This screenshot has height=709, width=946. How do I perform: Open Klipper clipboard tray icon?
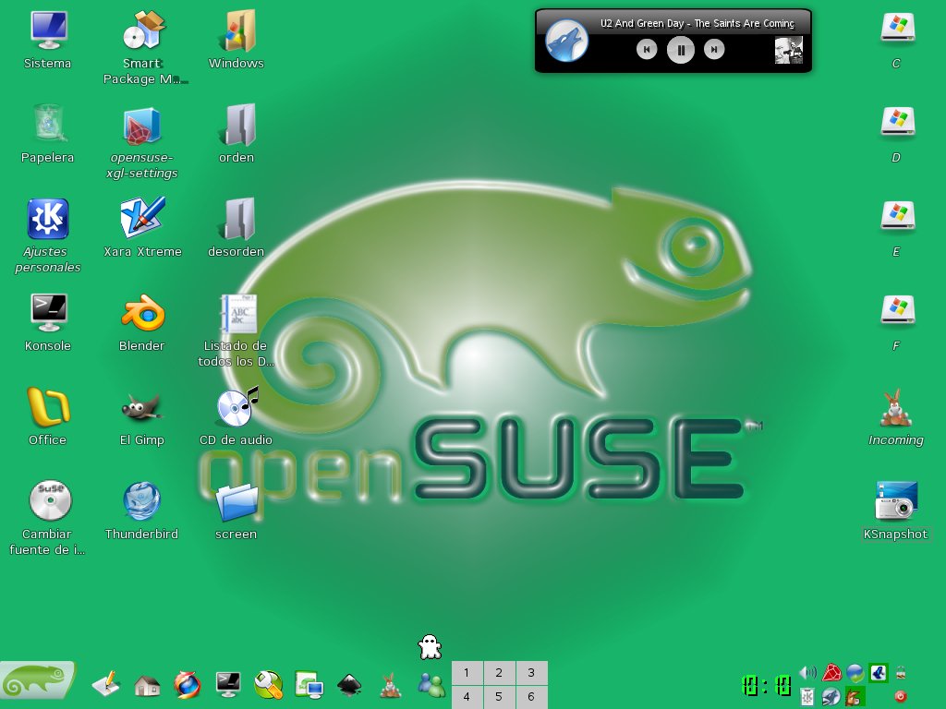(807, 697)
